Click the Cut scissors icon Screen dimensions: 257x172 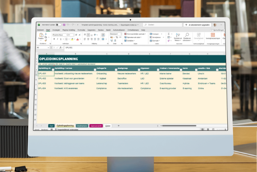46,34
